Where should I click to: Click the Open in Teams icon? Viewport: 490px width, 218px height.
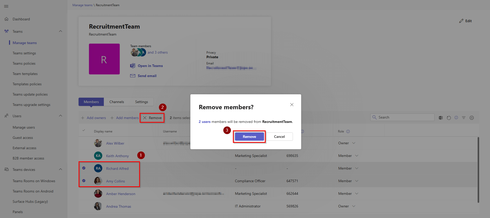tap(133, 66)
